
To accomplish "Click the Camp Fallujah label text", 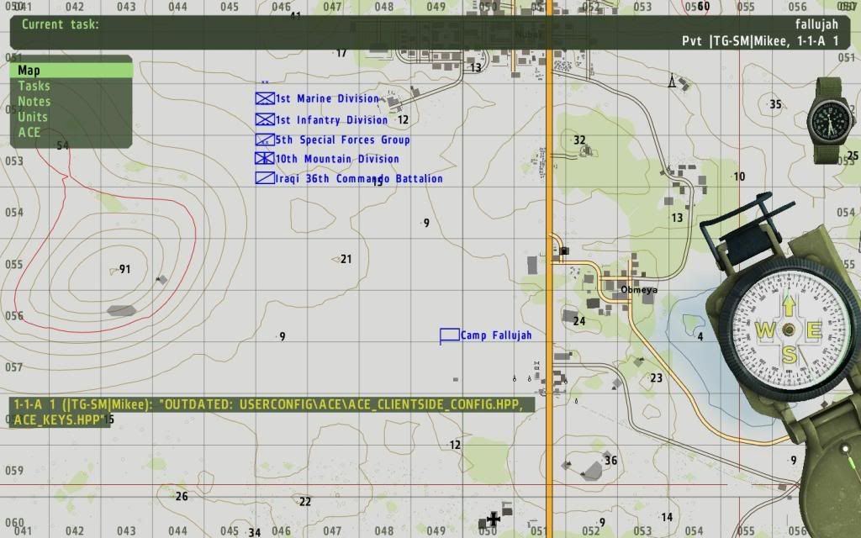I will 496,335.
